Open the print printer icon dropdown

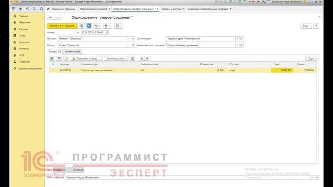coord(107,26)
